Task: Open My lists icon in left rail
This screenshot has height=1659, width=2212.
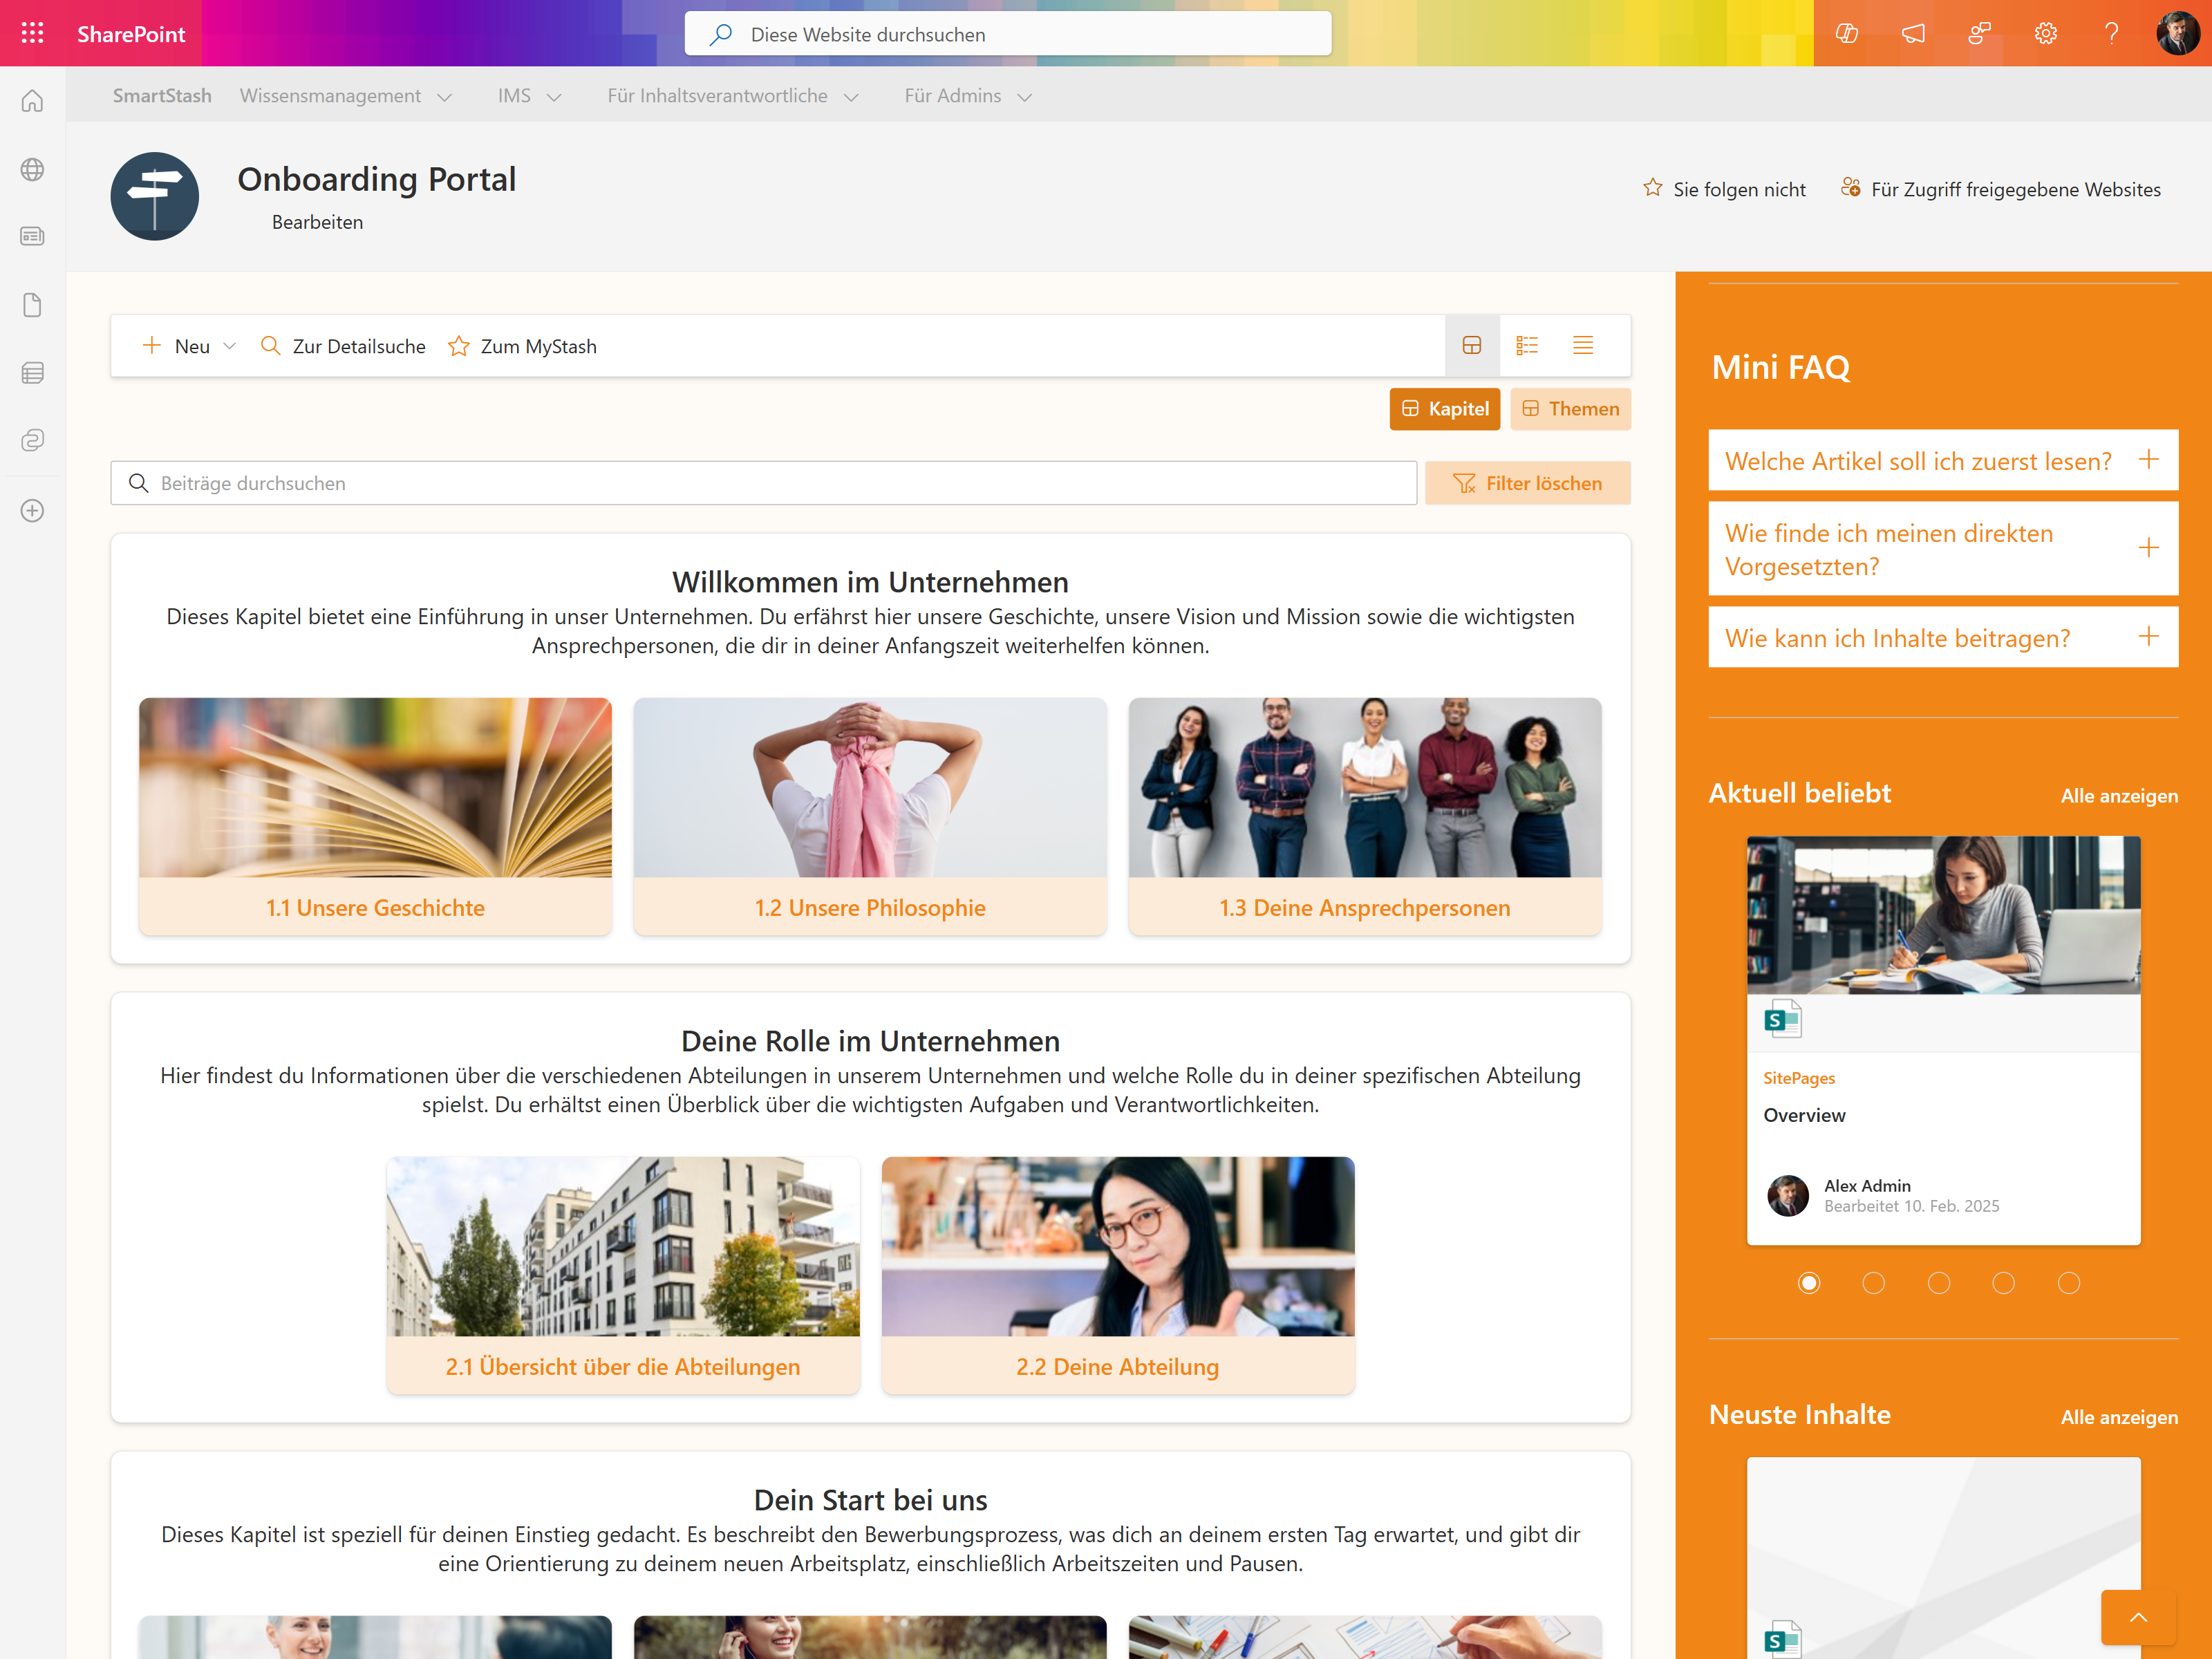Action: pyautogui.click(x=32, y=373)
